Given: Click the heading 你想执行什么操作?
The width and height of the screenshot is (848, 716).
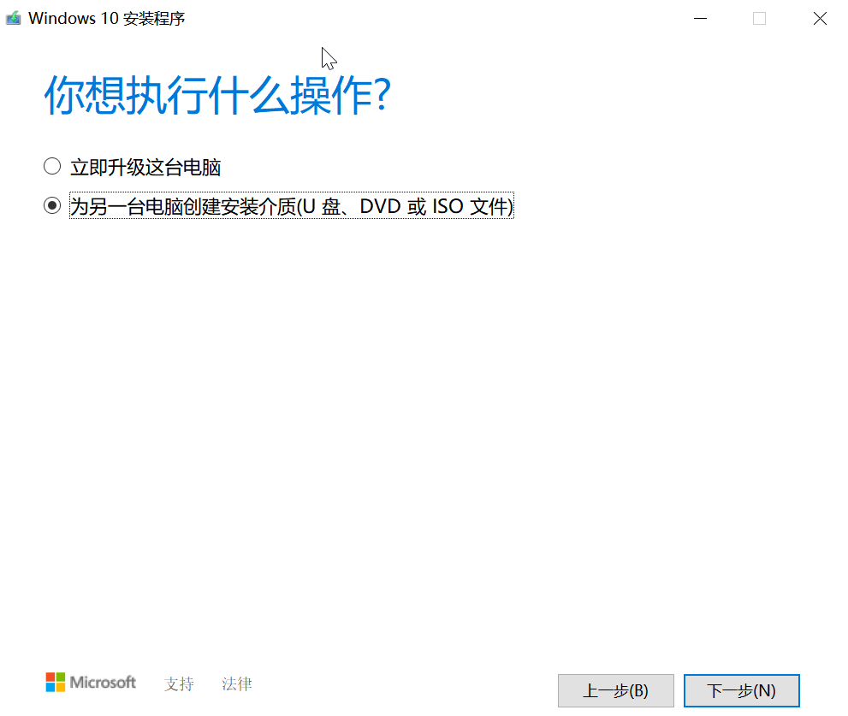Looking at the screenshot, I should point(217,95).
